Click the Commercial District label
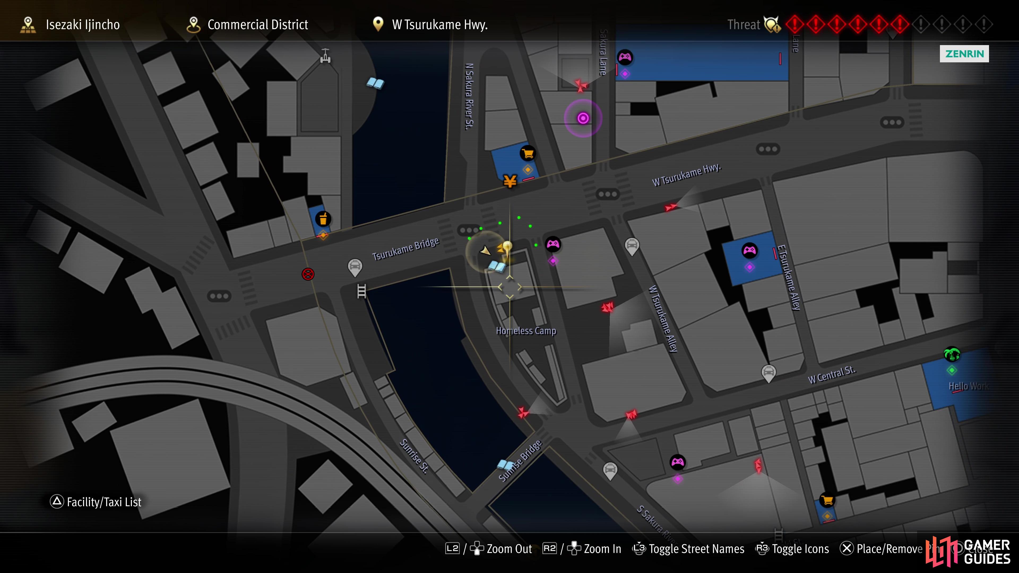Image resolution: width=1019 pixels, height=573 pixels. click(x=257, y=24)
